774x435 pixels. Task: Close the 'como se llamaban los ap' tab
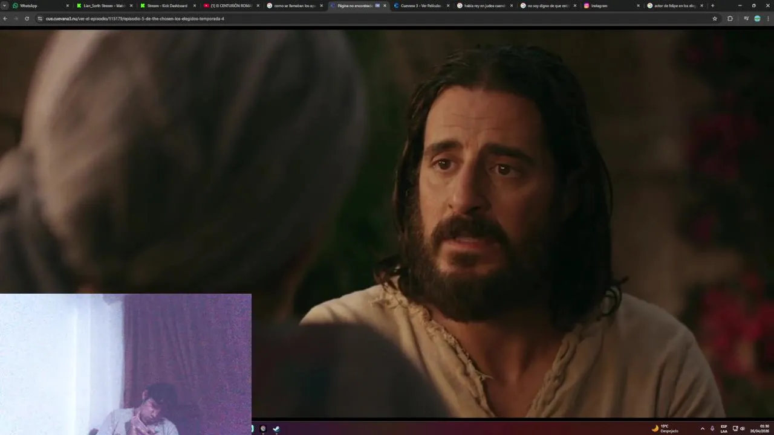322,5
